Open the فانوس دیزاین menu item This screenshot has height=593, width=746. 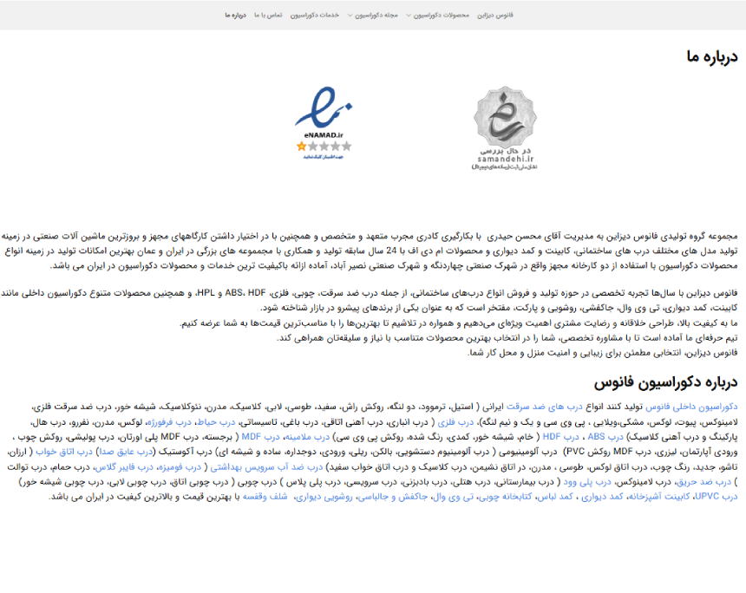[x=496, y=16]
